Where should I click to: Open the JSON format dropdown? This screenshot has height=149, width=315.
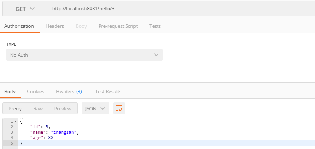95,108
